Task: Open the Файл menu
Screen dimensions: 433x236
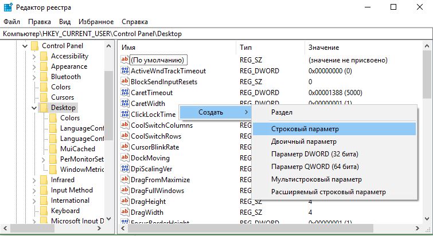Action: click(x=11, y=22)
